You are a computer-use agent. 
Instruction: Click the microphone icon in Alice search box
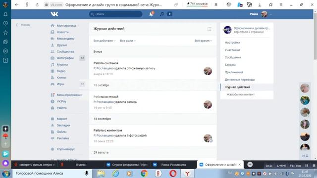coord(87,173)
